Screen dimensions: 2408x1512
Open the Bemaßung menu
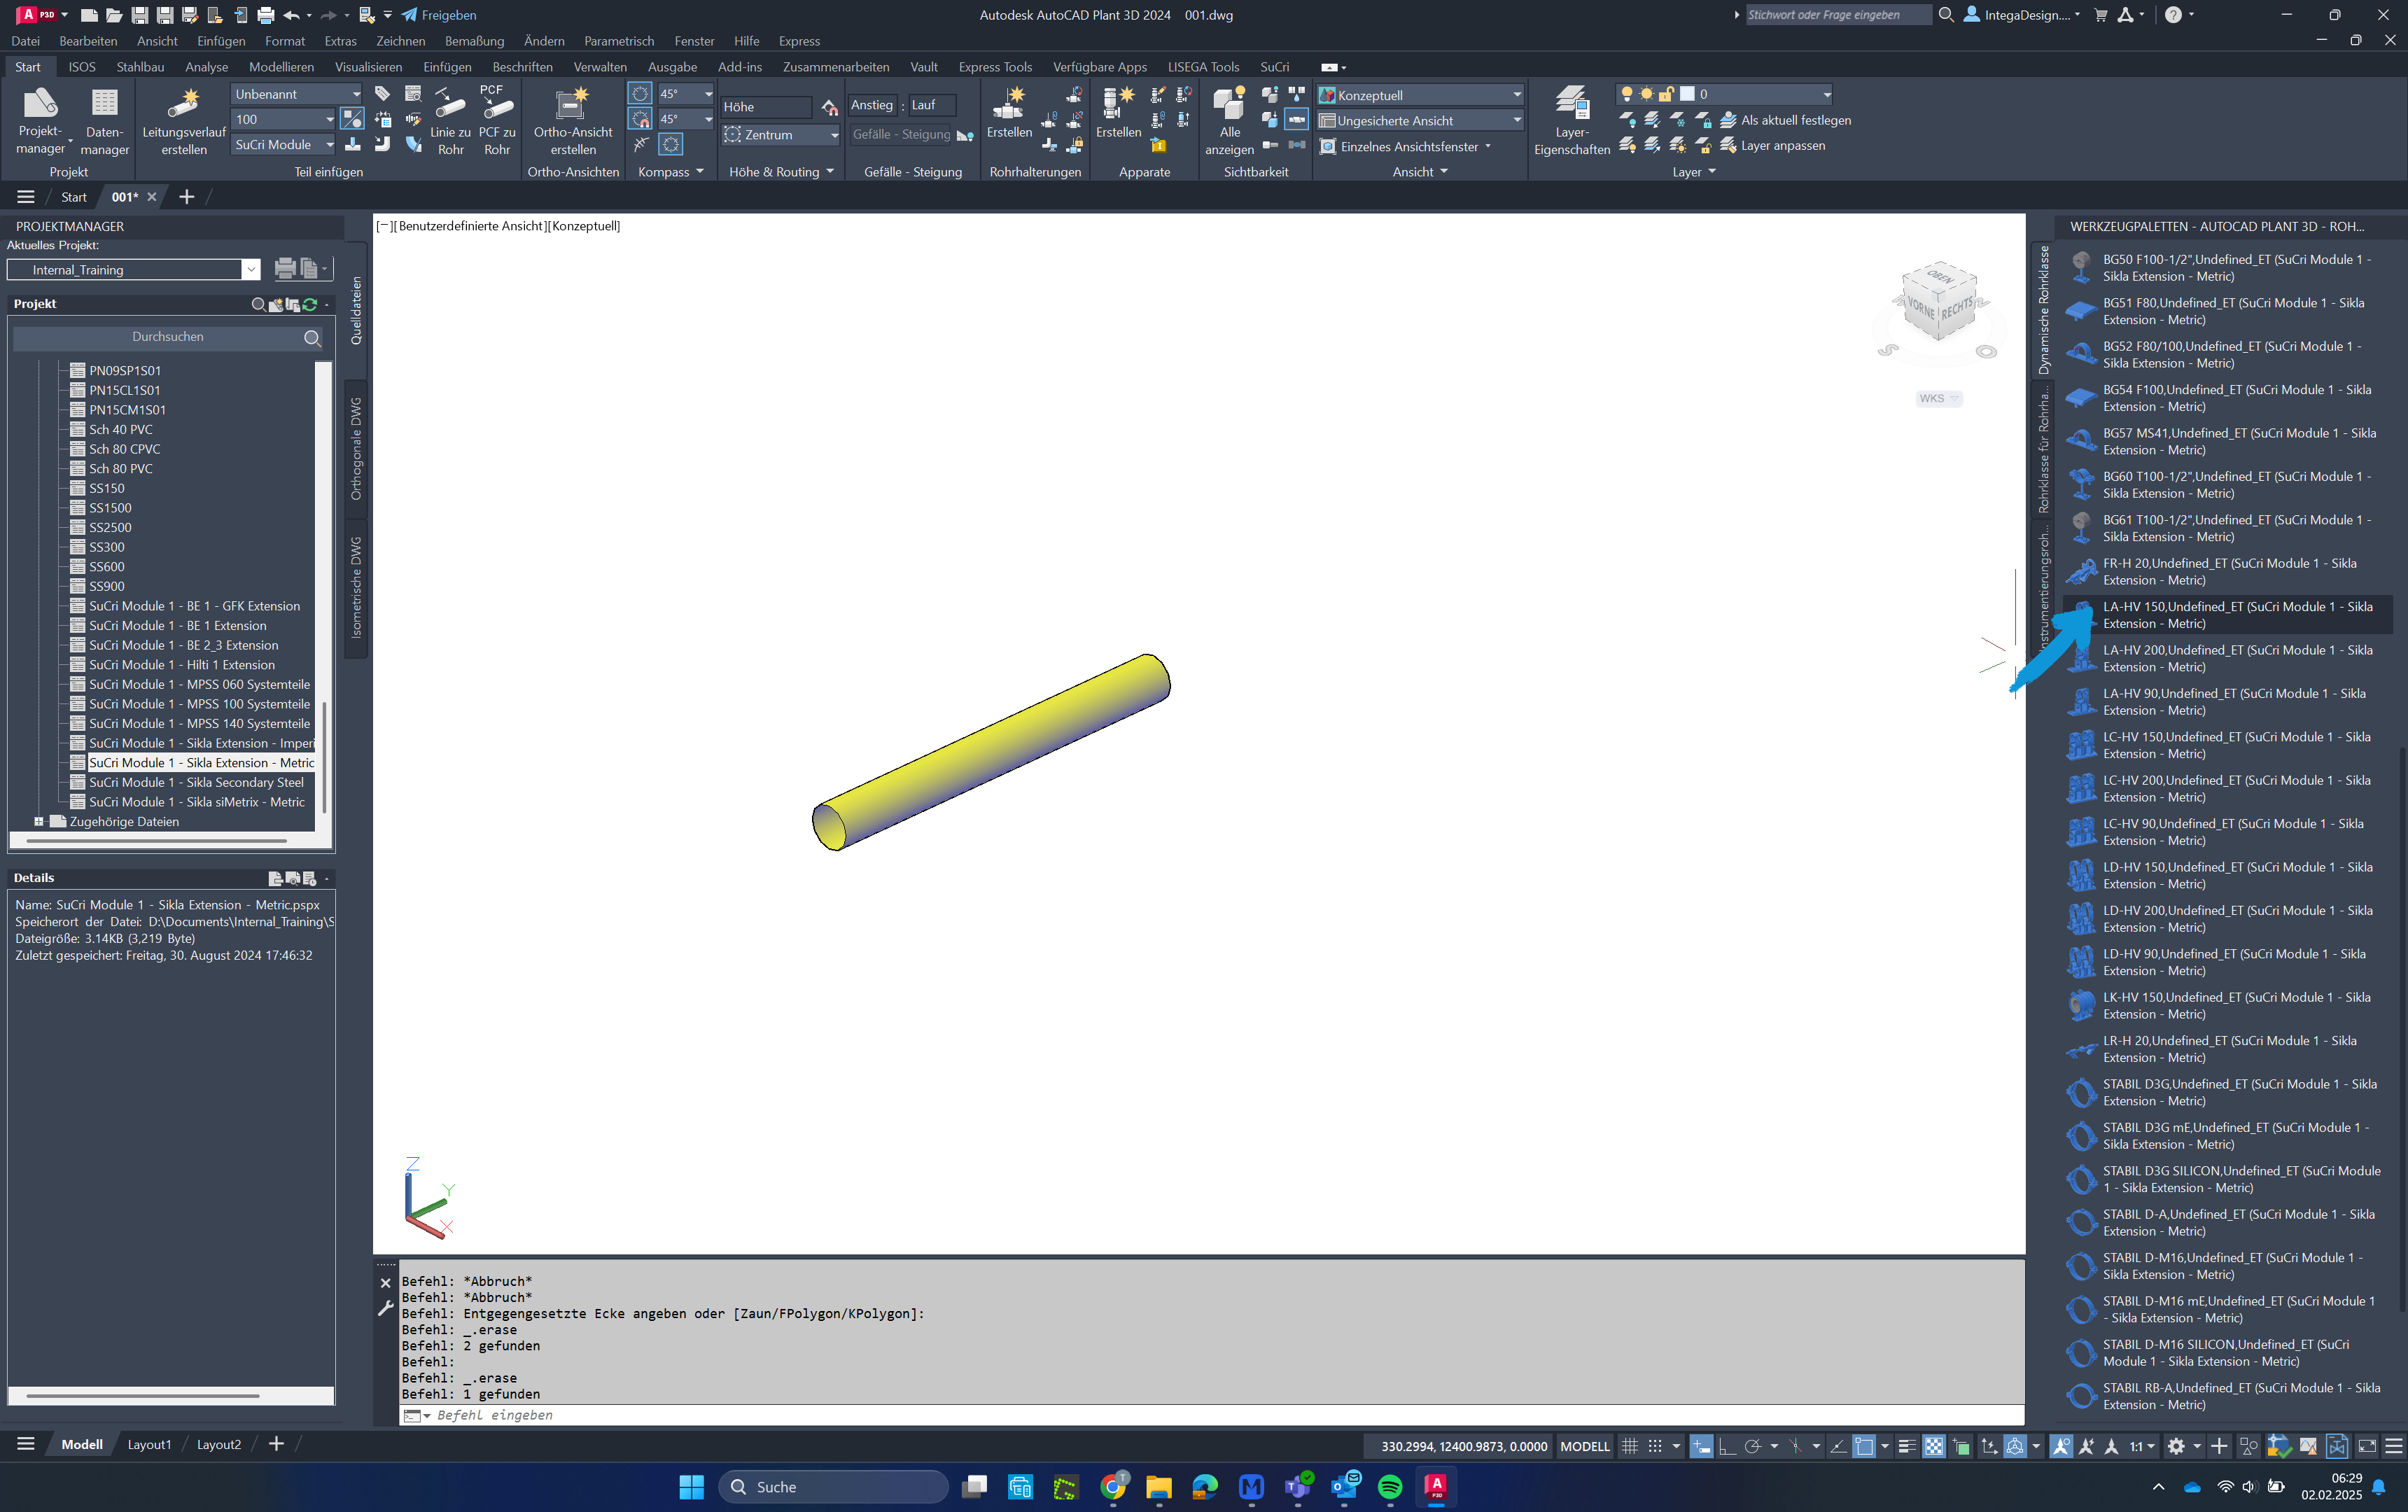click(x=474, y=41)
